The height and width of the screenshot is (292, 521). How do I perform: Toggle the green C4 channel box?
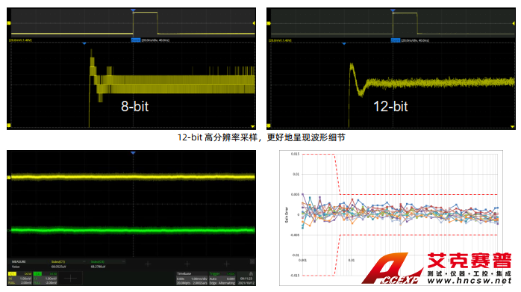click(x=46, y=279)
